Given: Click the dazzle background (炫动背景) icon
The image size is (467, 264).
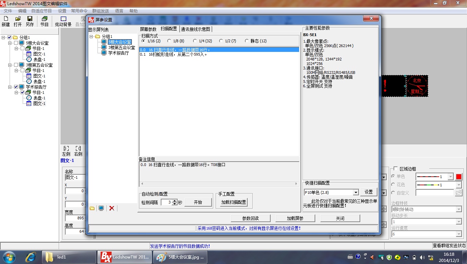Looking at the screenshot, I should 63,19.
